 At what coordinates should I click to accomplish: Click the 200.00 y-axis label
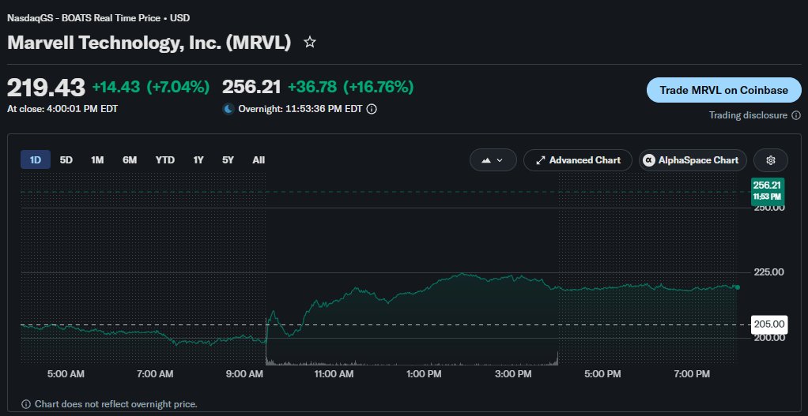769,338
